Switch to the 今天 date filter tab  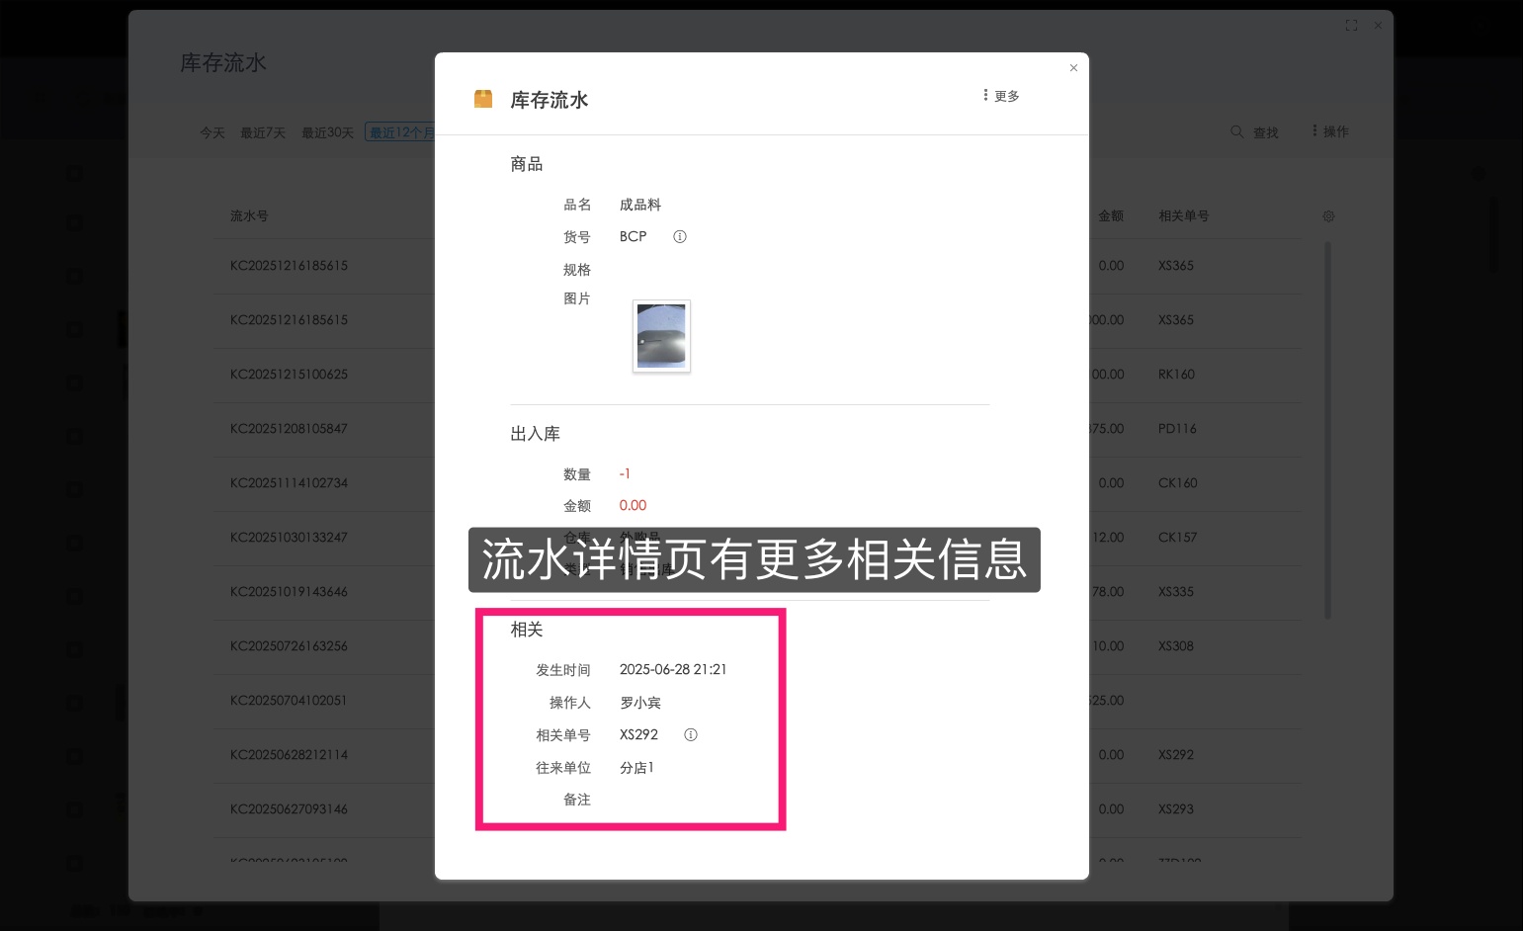coord(212,131)
